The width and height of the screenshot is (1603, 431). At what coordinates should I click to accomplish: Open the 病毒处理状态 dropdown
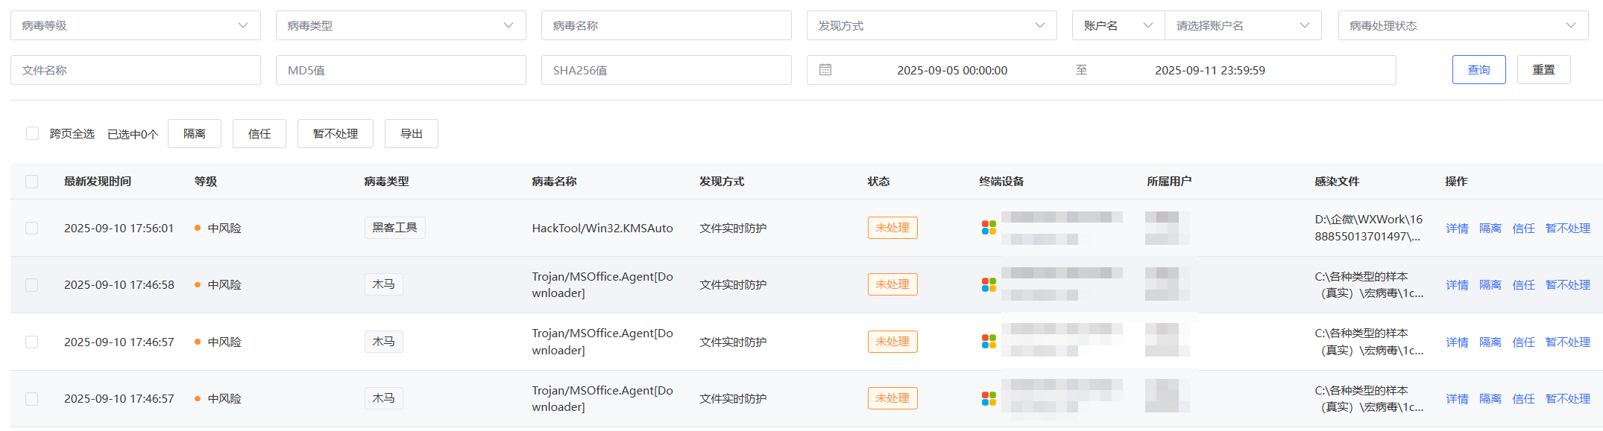pyautogui.click(x=1463, y=25)
